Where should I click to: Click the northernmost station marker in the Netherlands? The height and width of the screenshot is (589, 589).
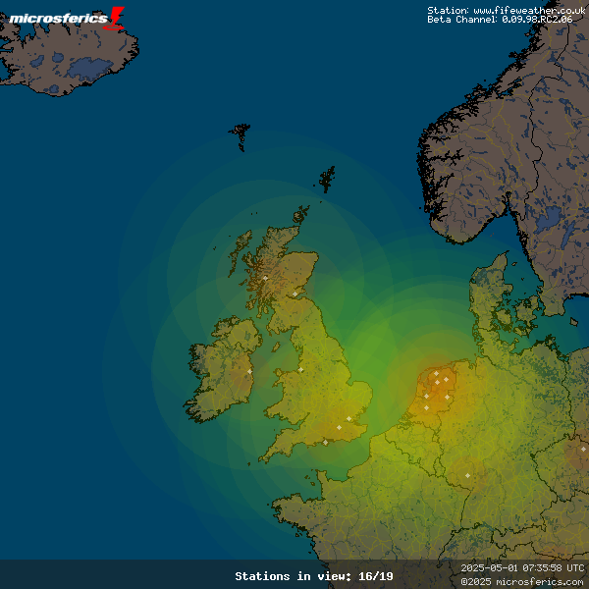point(436,373)
